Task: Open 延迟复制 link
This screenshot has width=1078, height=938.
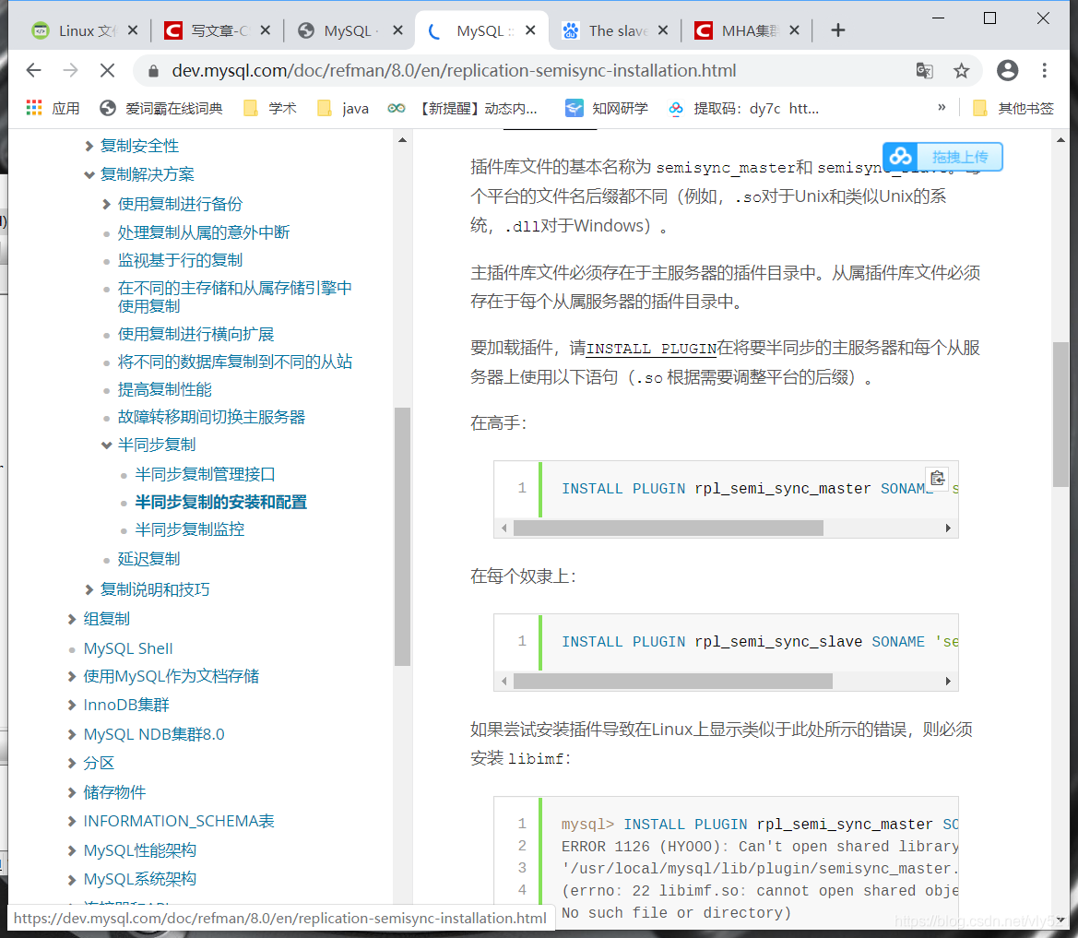Action: 148,559
